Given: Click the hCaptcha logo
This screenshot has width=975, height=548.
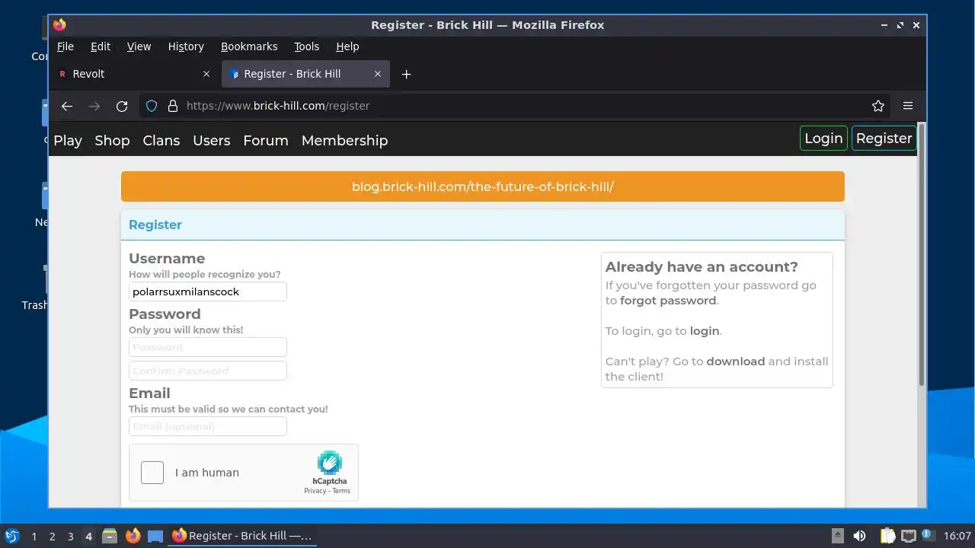Looking at the screenshot, I should (330, 463).
